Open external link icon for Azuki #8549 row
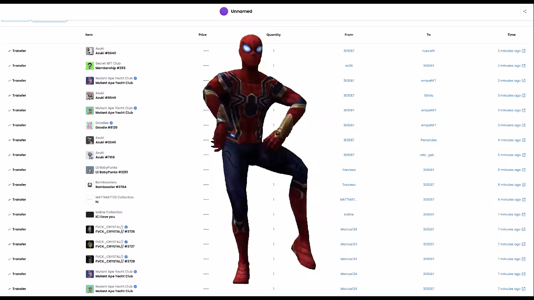Viewport: 534px width, 300px height. pyautogui.click(x=524, y=95)
